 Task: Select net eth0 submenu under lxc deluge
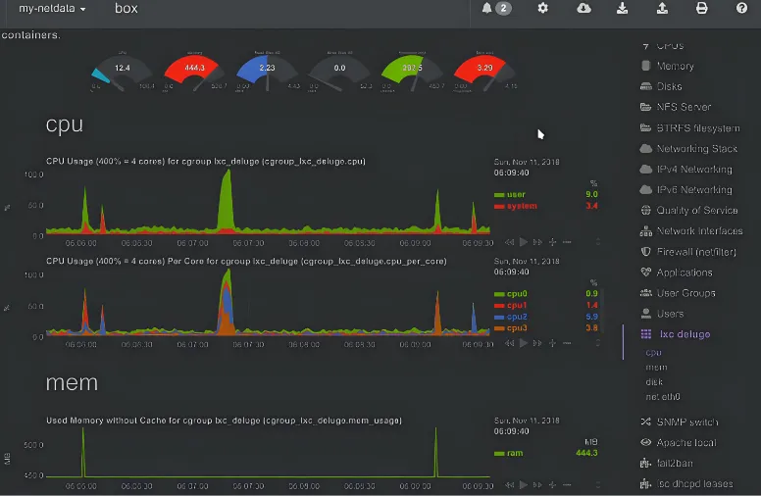click(663, 397)
